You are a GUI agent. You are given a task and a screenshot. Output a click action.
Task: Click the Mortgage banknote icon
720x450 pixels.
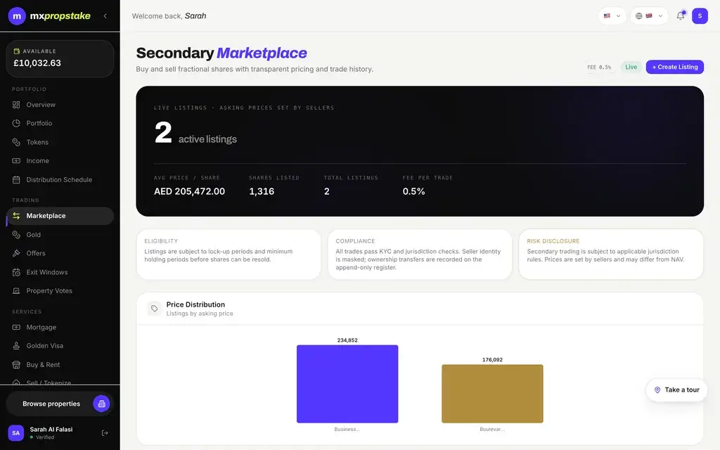pos(16,328)
